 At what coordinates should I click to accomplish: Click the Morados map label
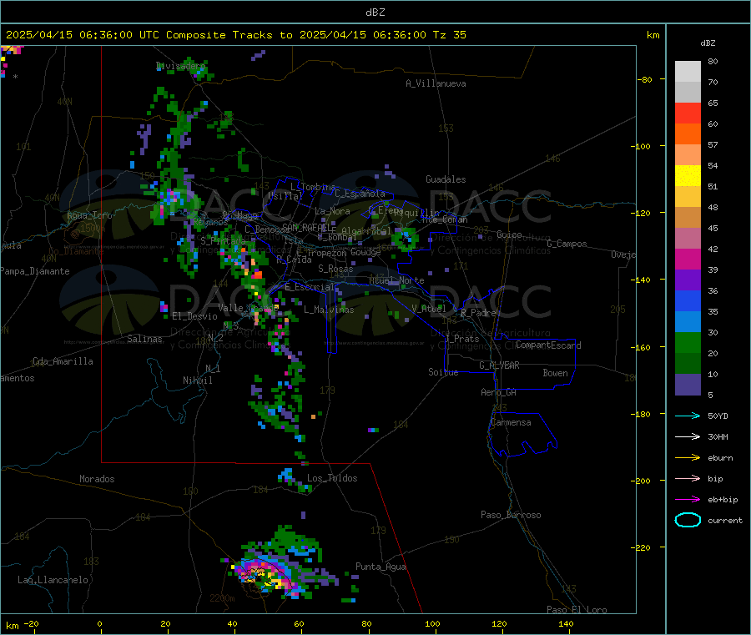click(97, 479)
